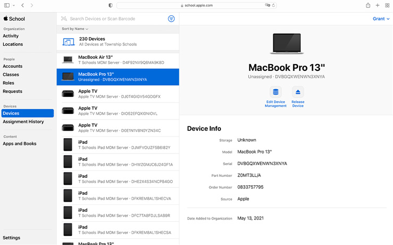Open the sidebar options chevron

14,5
